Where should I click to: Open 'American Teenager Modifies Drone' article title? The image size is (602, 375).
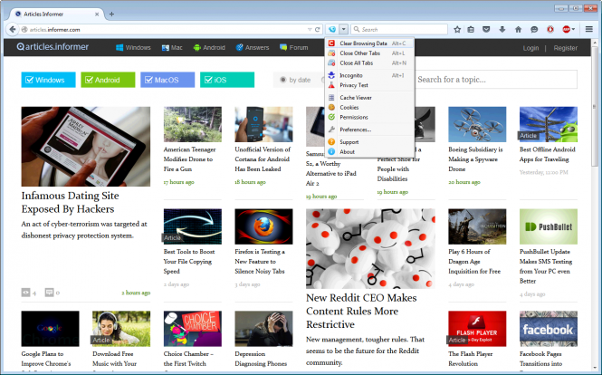click(190, 159)
